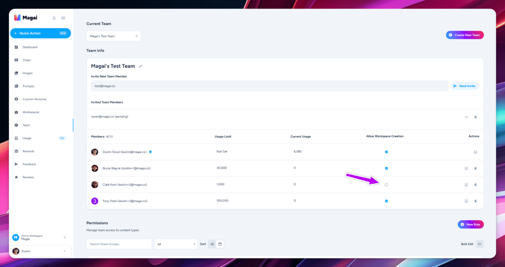Open the Current Team dropdown
This screenshot has height=267, width=505.
click(x=113, y=36)
